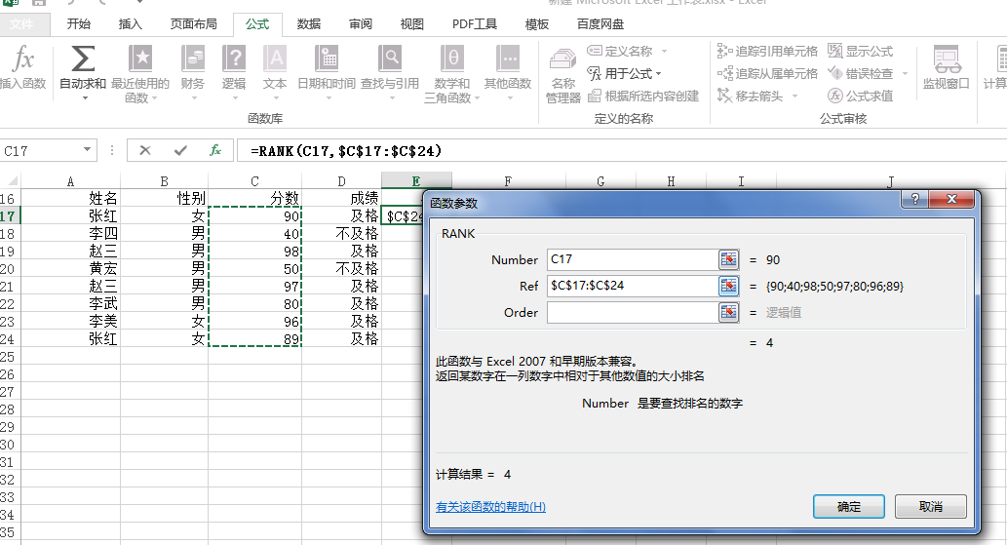Toggle Show Formulas (显示公式)
Viewport: 1007px width, 545px height.
pos(861,51)
